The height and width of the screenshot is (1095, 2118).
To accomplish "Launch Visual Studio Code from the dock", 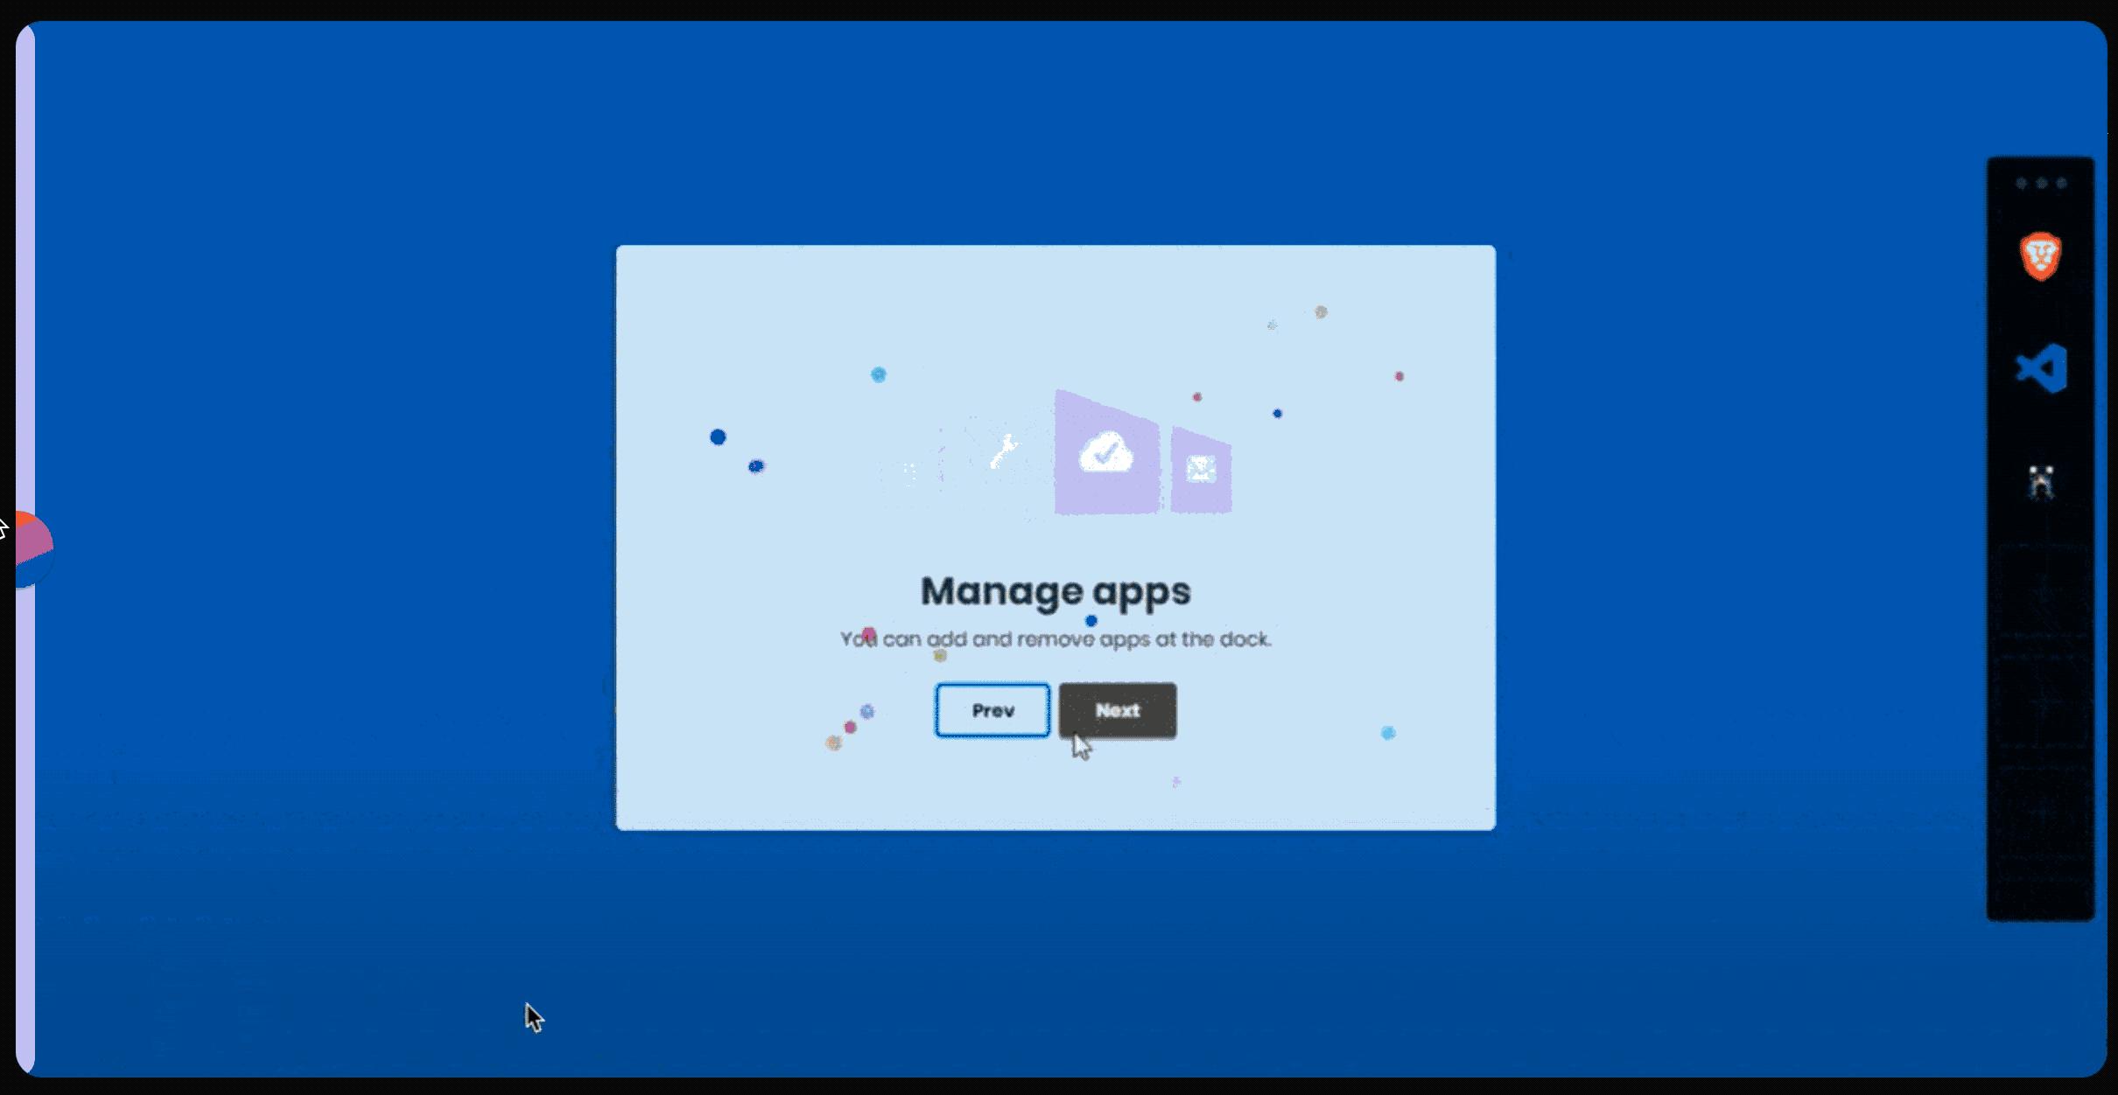I will tap(2041, 368).
